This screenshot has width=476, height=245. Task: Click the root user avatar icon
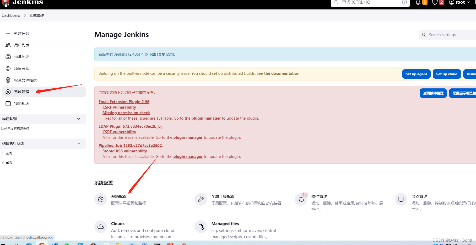[452, 2]
